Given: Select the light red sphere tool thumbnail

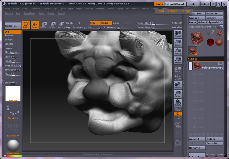Looking at the screenshot, I should (219, 42).
